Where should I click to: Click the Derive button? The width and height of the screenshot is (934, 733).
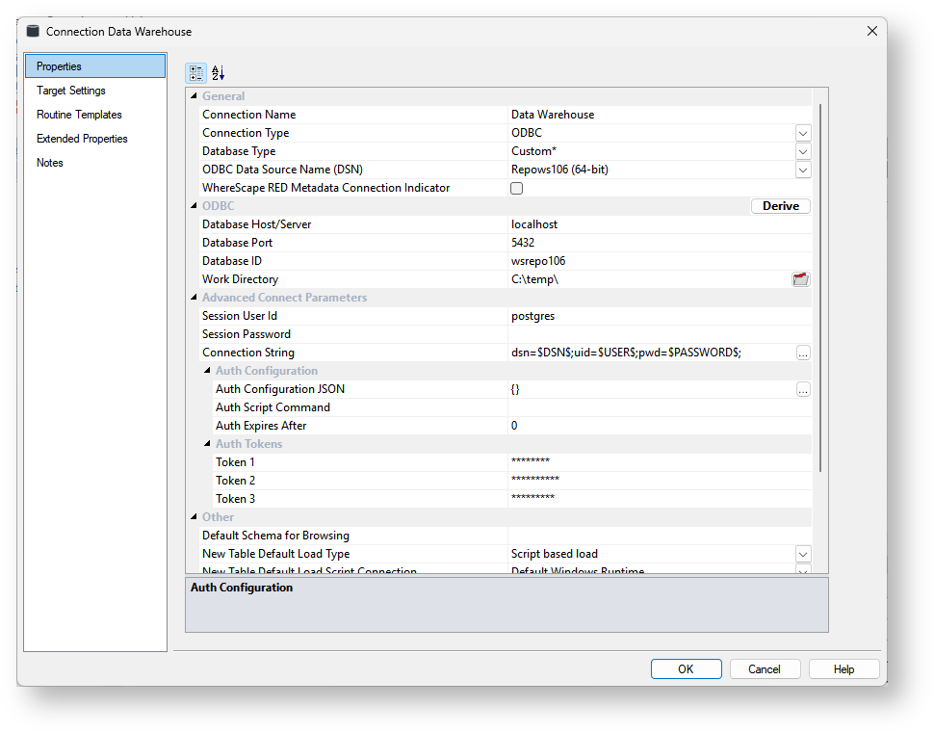780,206
